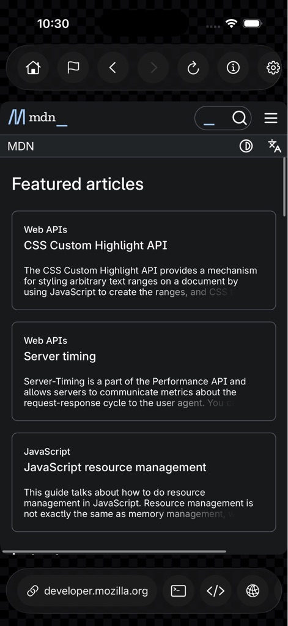Open the console terminal icon

[x=179, y=591]
